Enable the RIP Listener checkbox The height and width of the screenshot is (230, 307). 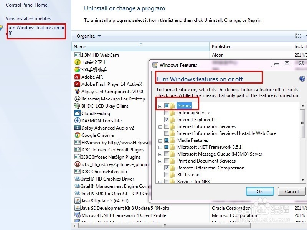(x=167, y=175)
